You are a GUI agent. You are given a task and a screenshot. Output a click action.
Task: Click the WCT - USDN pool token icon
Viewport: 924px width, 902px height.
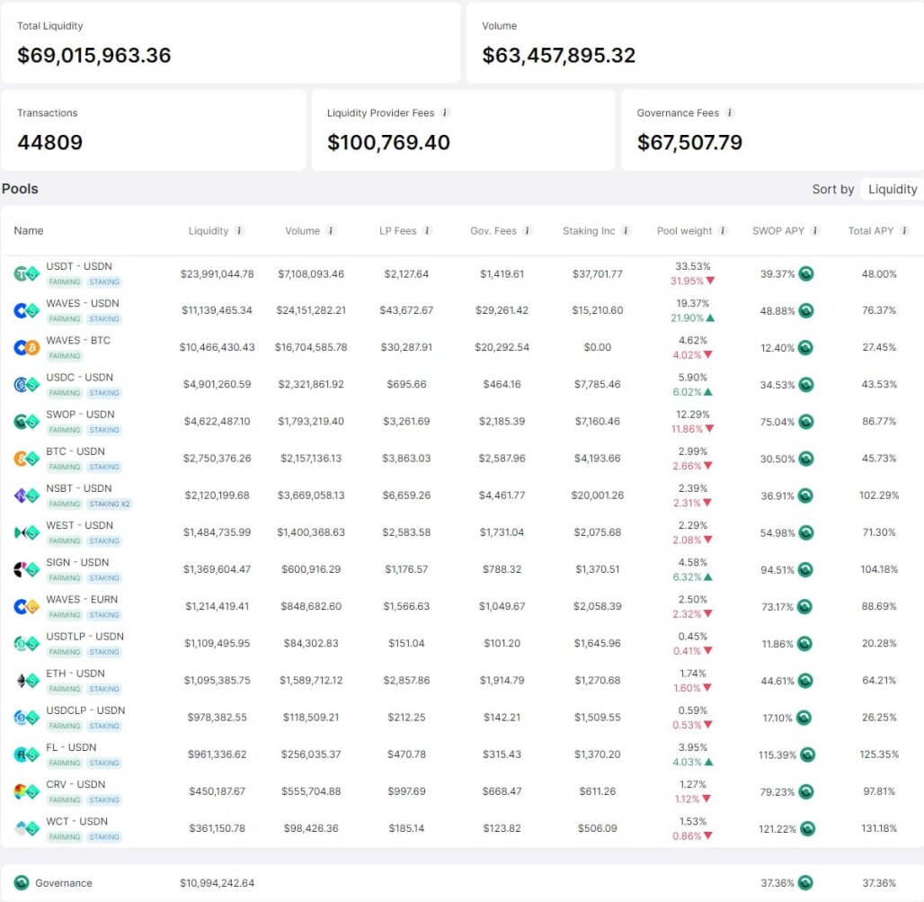tap(27, 828)
